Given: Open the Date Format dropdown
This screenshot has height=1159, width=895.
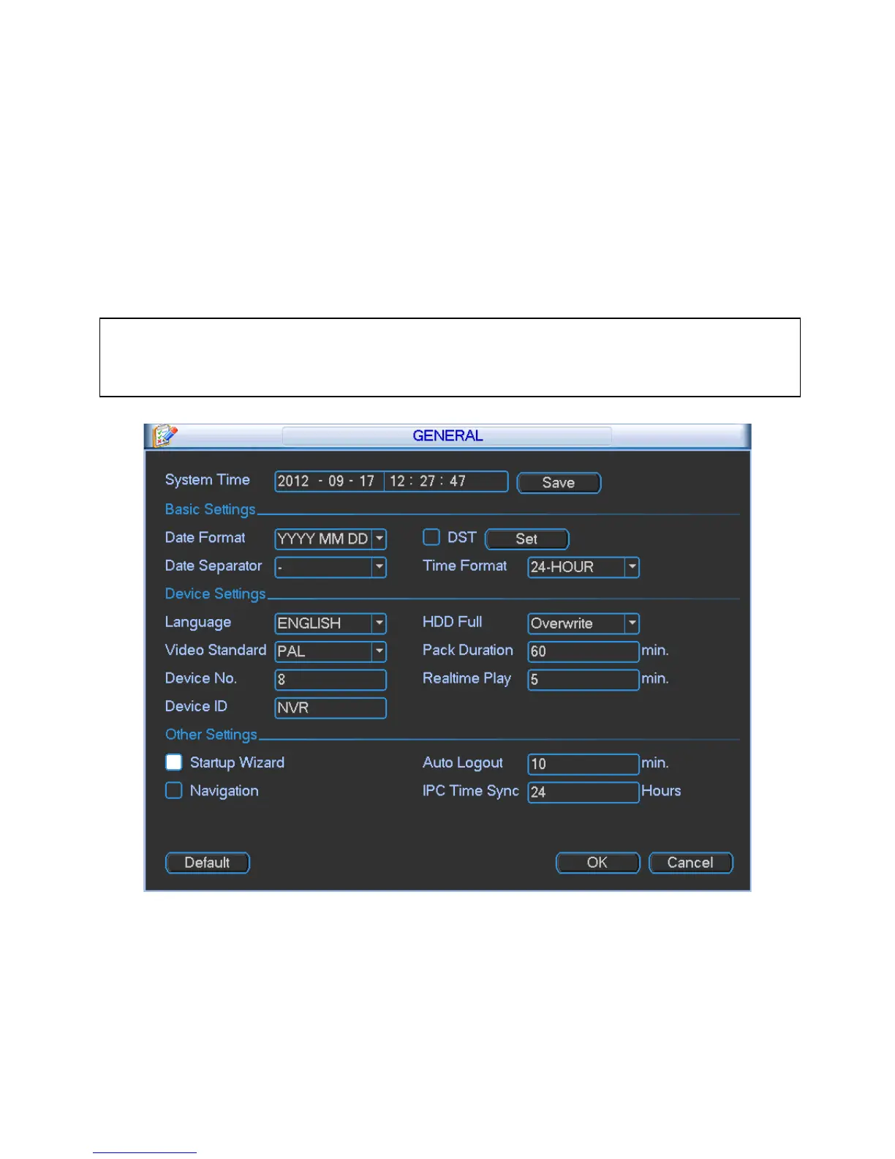Looking at the screenshot, I should [331, 539].
